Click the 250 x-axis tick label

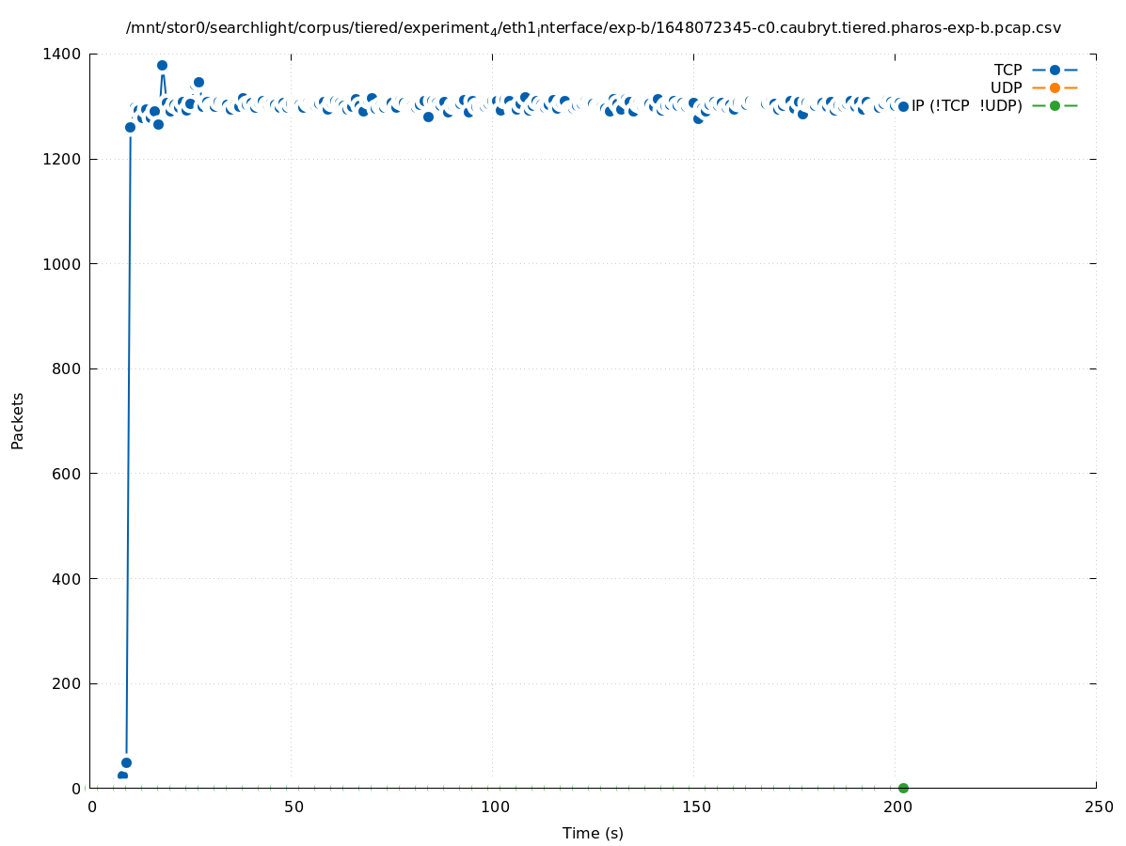click(1098, 807)
